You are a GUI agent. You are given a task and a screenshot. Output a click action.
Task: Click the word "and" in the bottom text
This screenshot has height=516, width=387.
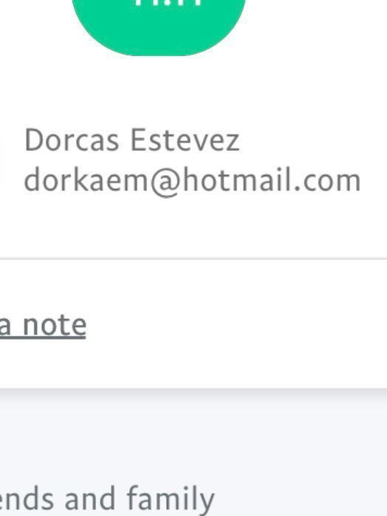[x=89, y=499]
